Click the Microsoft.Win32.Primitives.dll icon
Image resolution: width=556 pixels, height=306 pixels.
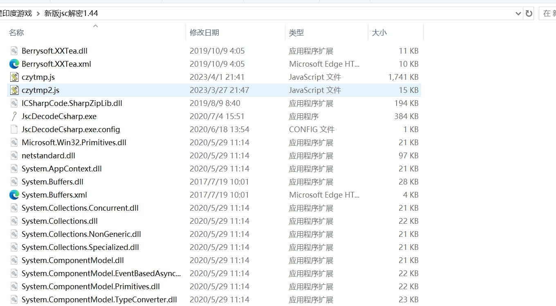(14, 142)
